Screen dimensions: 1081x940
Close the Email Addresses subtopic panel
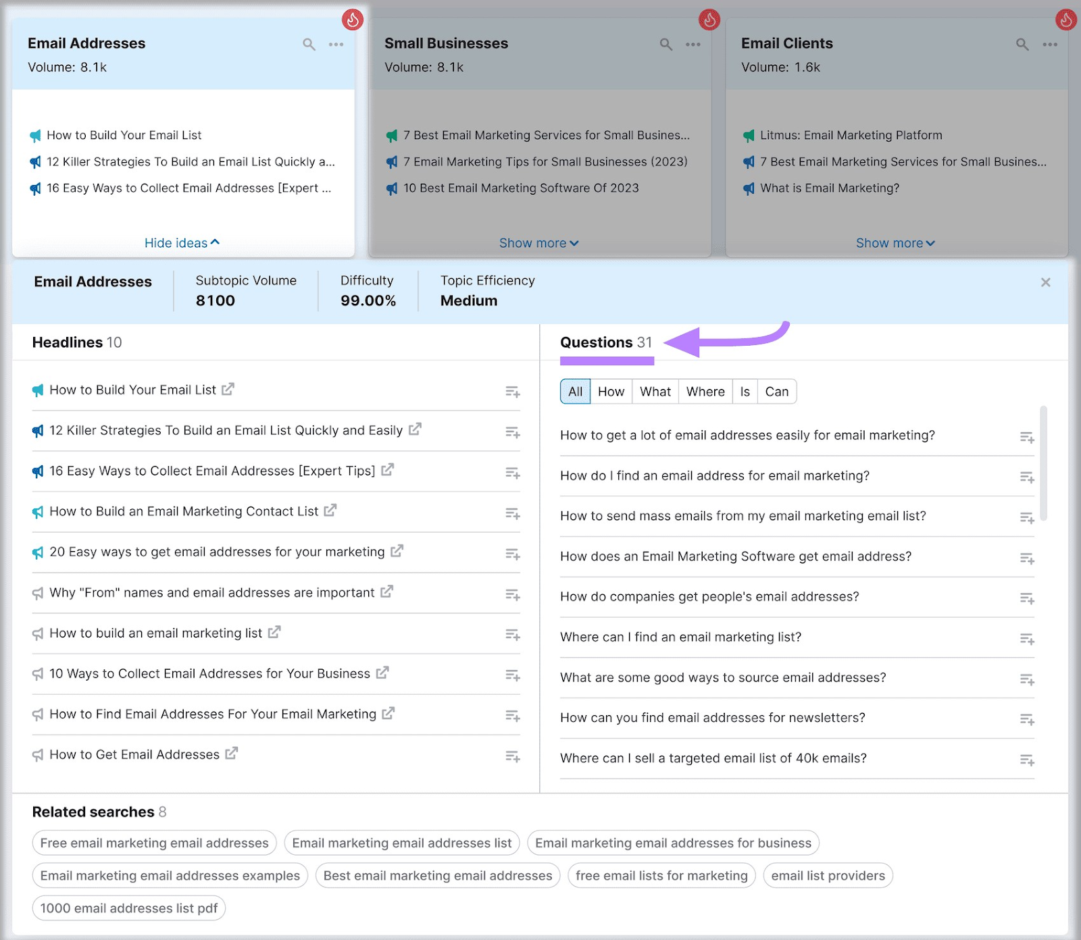point(1045,282)
